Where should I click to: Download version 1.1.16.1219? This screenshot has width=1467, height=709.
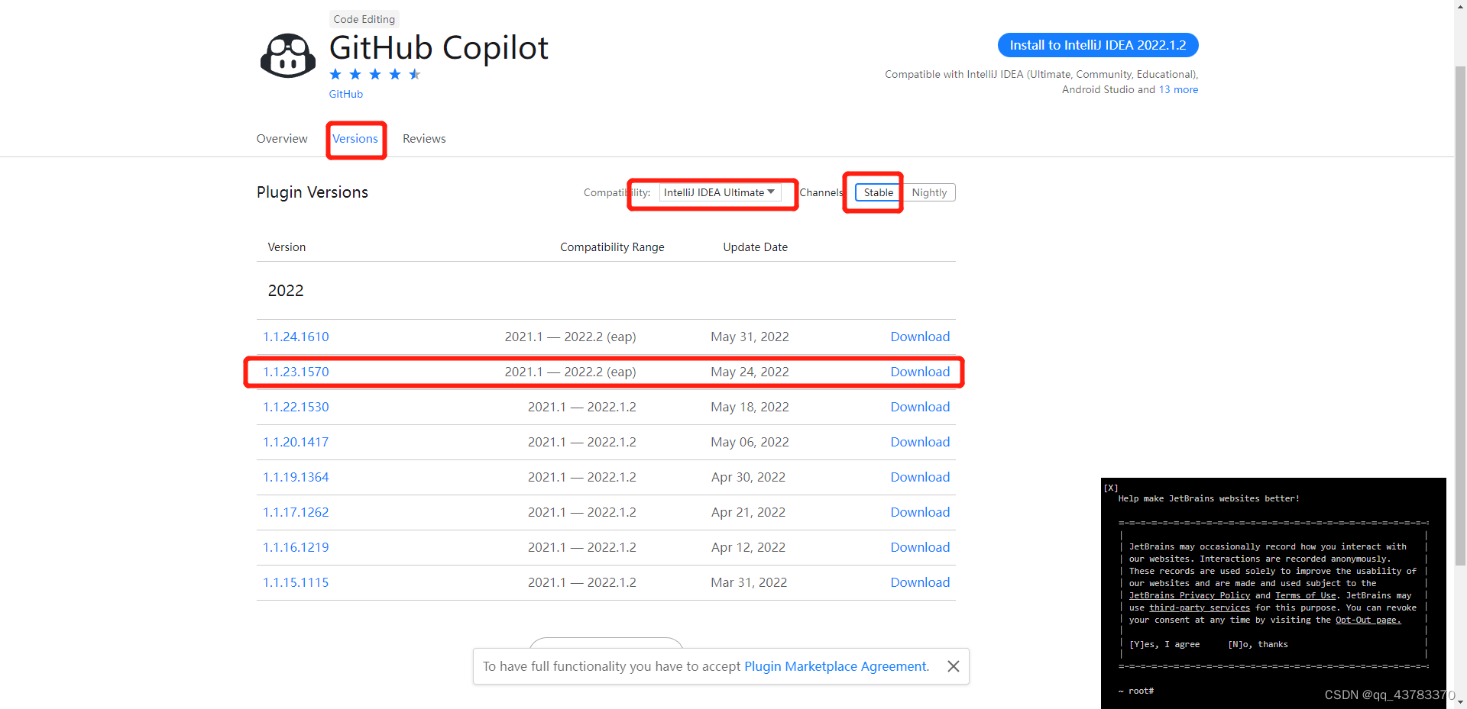(x=920, y=547)
